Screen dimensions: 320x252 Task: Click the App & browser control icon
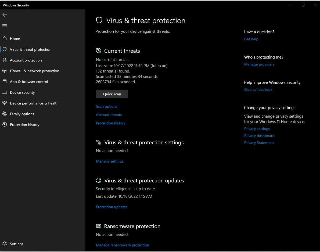pyautogui.click(x=5, y=82)
